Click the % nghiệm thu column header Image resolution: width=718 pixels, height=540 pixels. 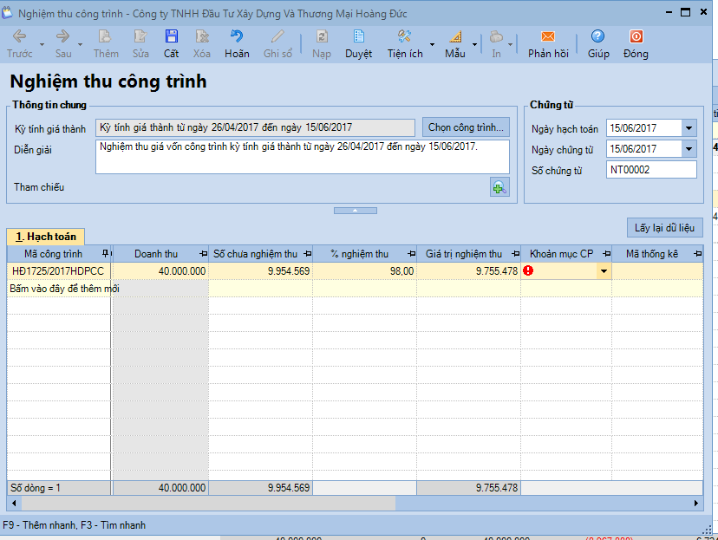360,254
